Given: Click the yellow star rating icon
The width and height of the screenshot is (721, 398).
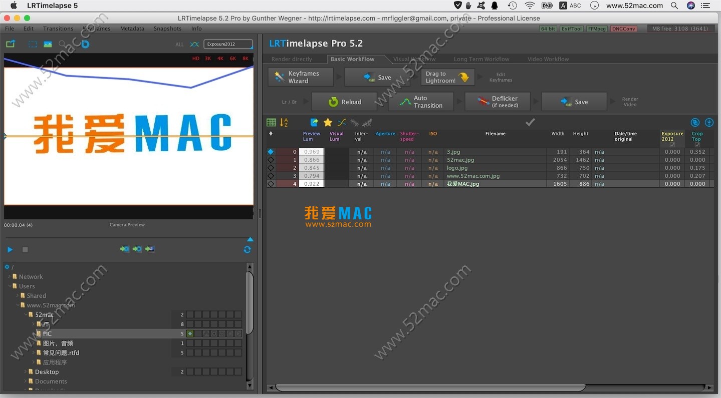Looking at the screenshot, I should [328, 122].
